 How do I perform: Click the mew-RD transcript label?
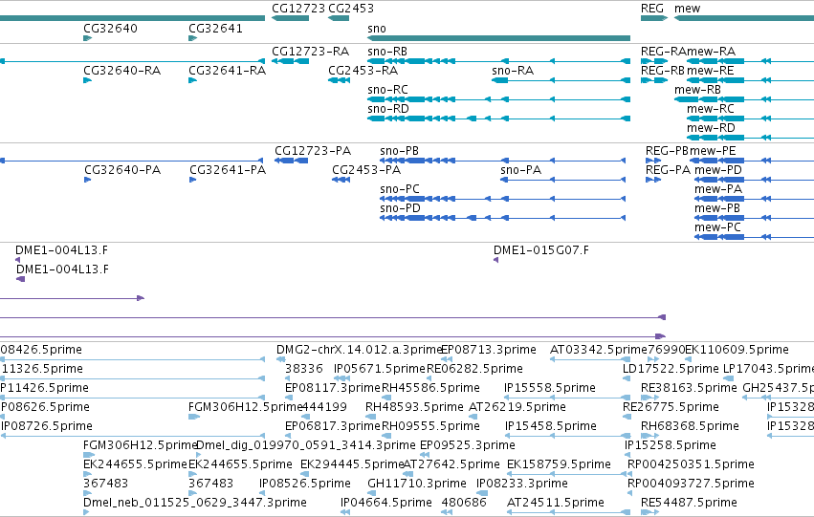click(712, 128)
